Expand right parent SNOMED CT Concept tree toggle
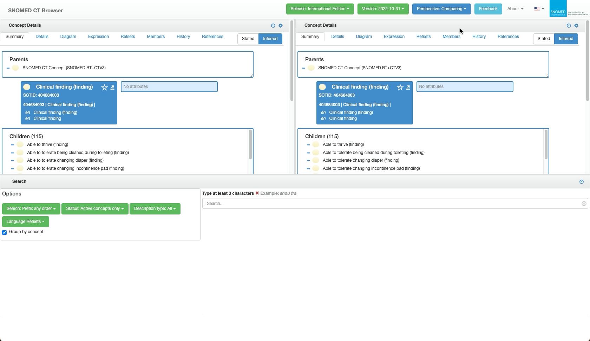 [x=304, y=68]
